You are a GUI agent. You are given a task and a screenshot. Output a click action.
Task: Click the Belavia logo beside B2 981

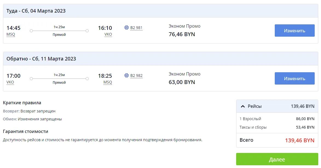(x=126, y=28)
